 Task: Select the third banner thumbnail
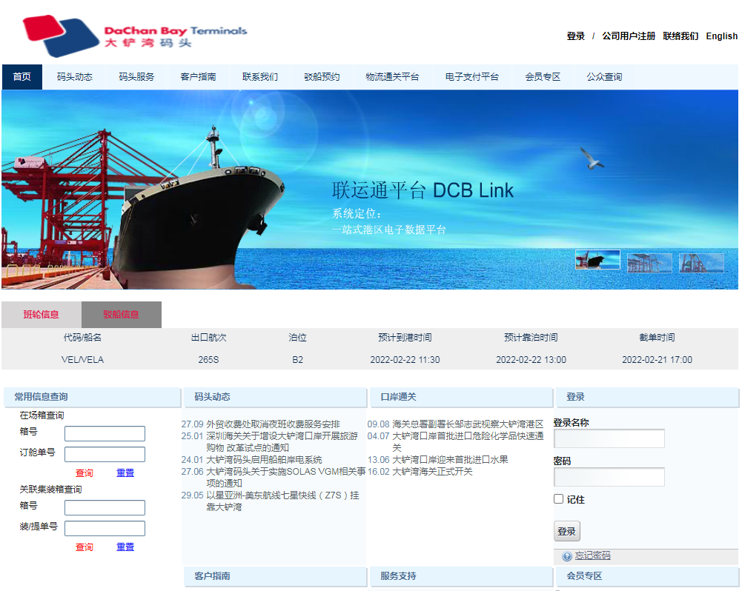click(x=701, y=263)
